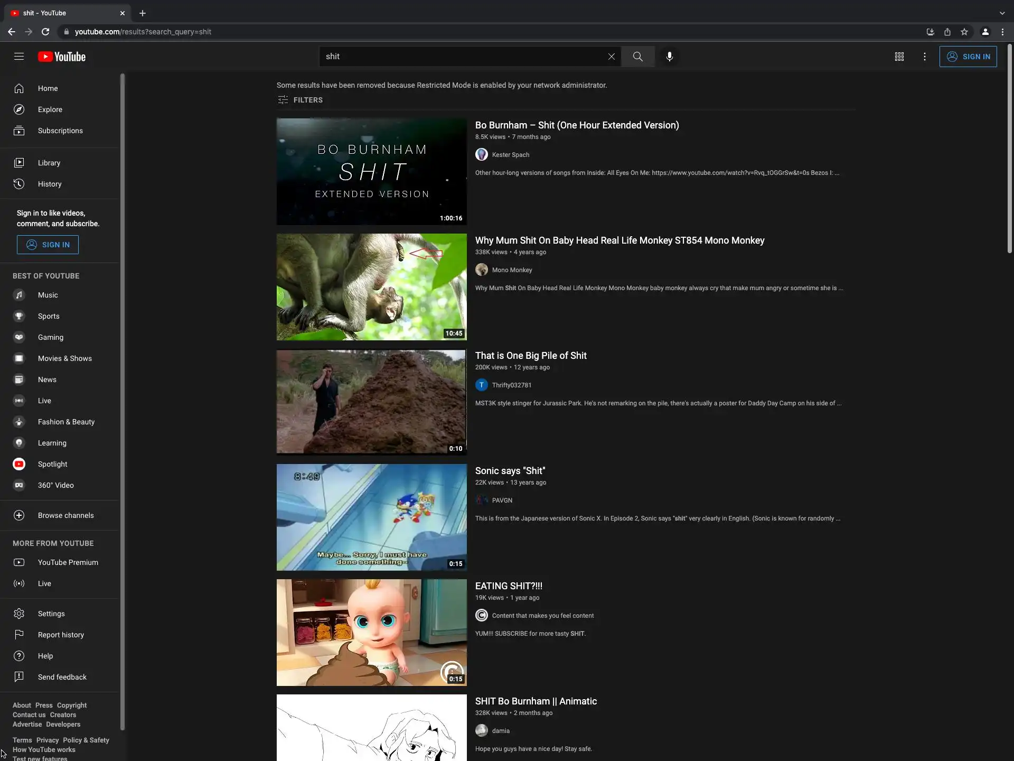This screenshot has height=761, width=1014.
Task: Open Subscriptions from the sidebar
Action: (x=60, y=131)
